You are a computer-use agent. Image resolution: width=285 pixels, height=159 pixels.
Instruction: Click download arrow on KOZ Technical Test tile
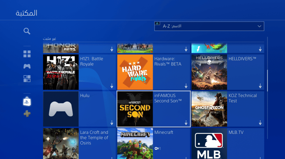[x=260, y=123]
